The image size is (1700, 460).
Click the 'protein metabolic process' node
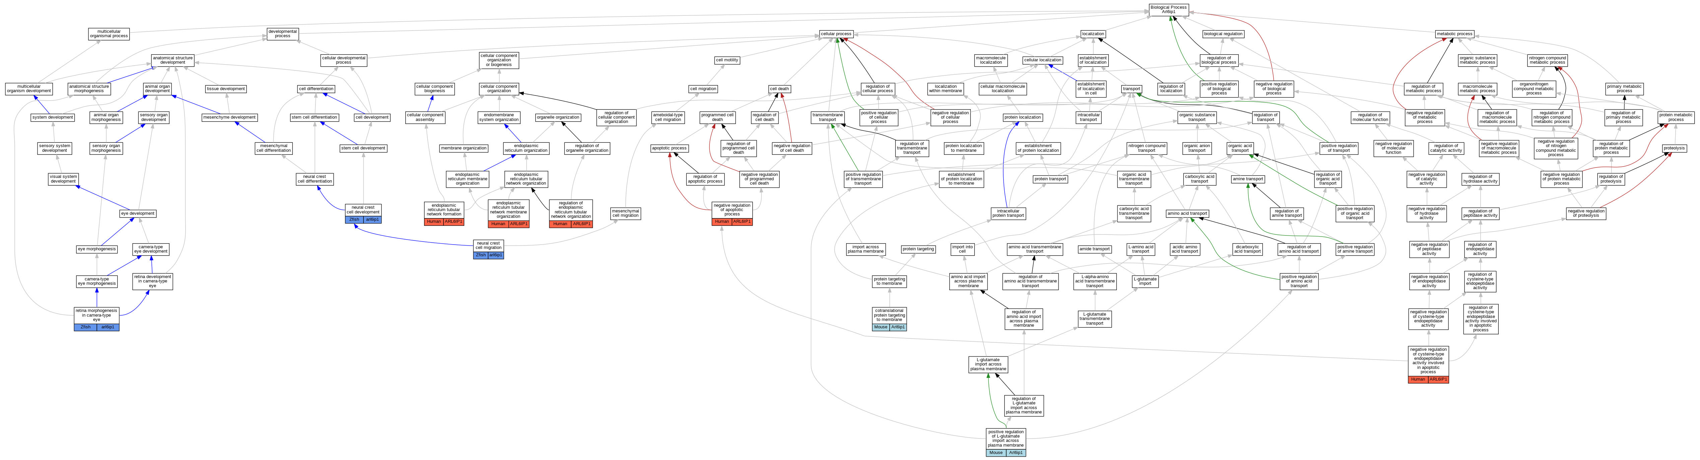coord(1676,118)
